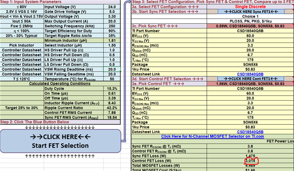Click the Target 25% to 30% note cell
Image resolution: width=294 pixels, height=171 pixels.
coord(22,108)
